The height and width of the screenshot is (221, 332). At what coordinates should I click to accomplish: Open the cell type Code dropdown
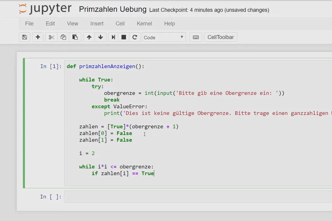tap(164, 37)
